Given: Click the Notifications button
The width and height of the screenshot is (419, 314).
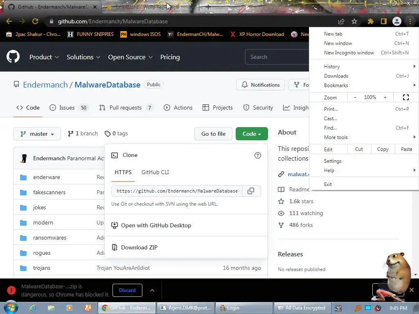Looking at the screenshot, I should (260, 85).
